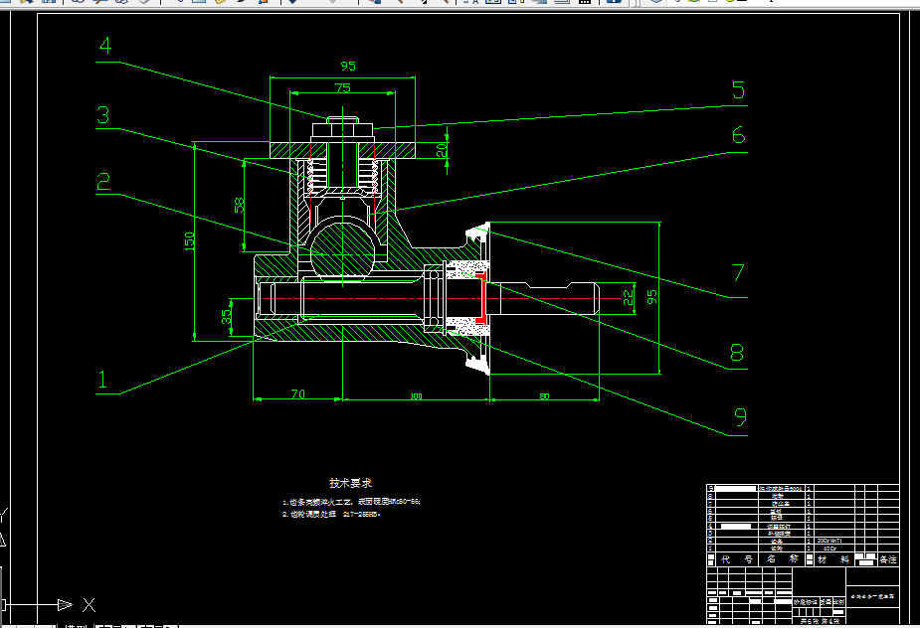Pick the 35 vertical dimension text

(227, 317)
